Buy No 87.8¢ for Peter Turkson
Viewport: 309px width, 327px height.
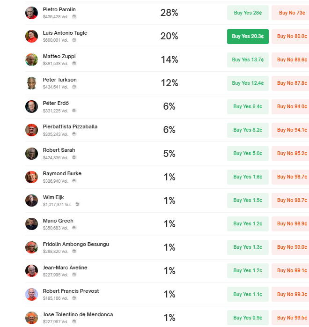point(290,83)
